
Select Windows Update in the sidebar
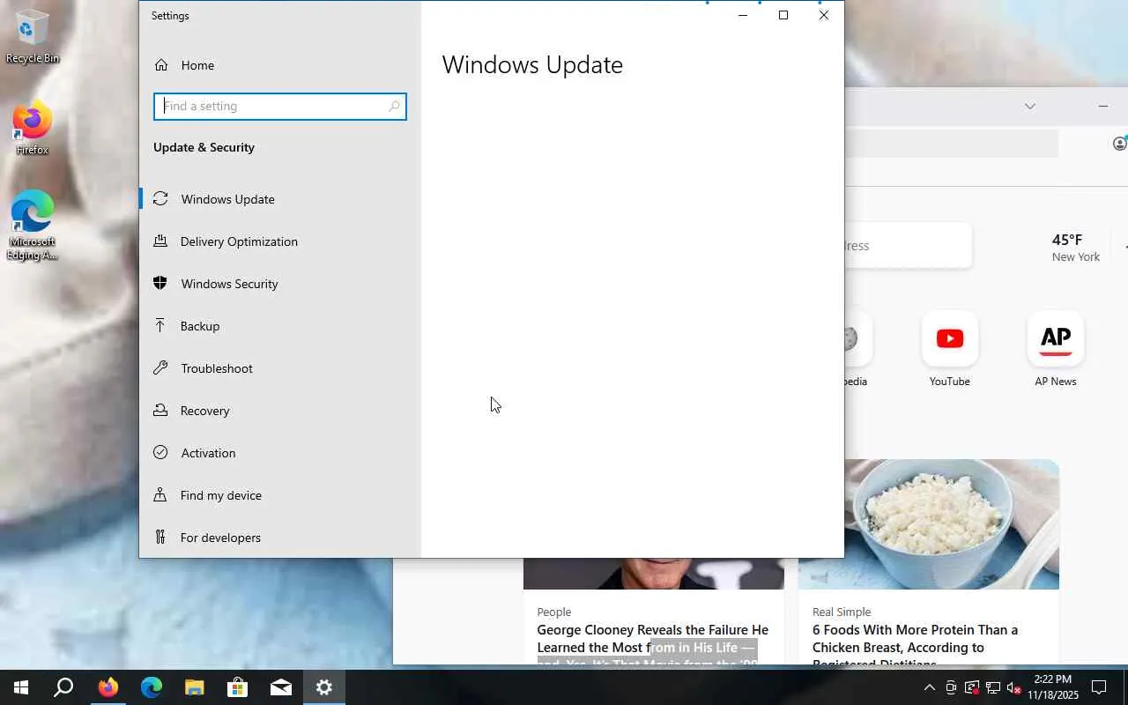[x=280, y=199]
